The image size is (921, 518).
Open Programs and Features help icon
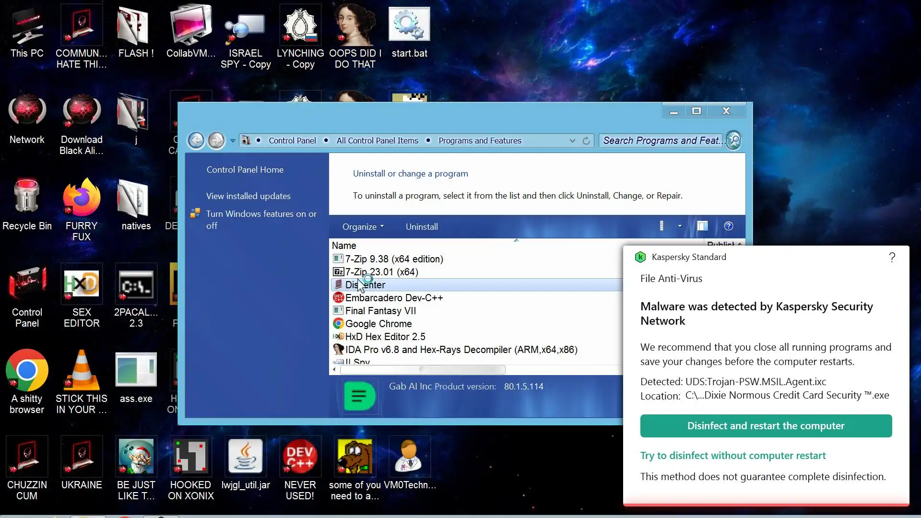(x=728, y=226)
